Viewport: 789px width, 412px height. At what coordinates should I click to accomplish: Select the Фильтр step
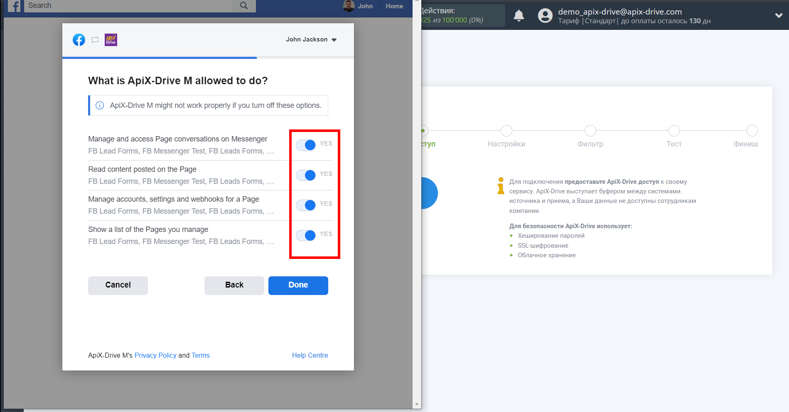tap(590, 144)
